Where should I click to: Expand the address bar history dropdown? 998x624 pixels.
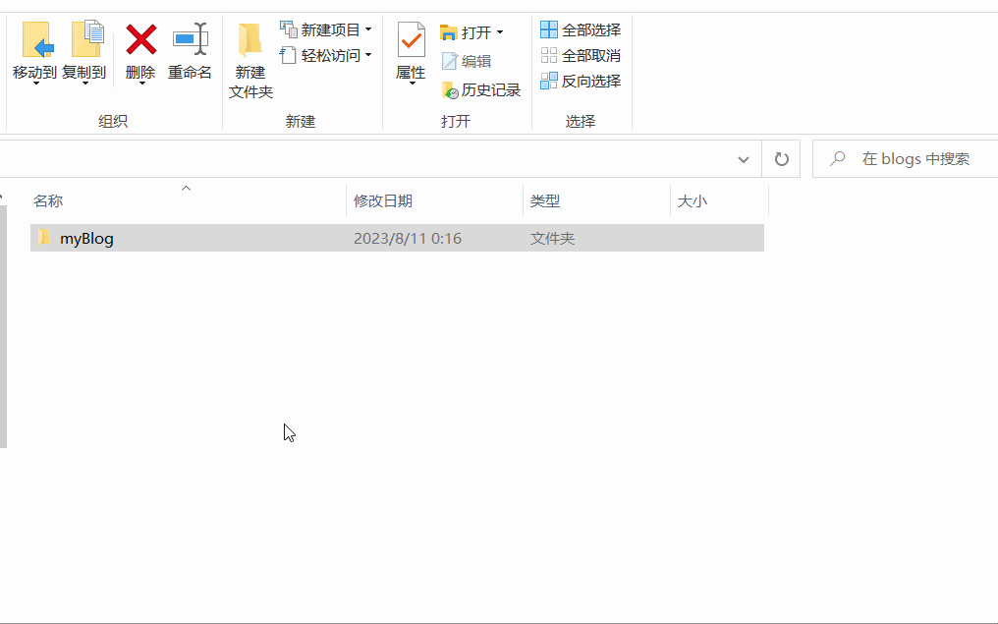743,159
